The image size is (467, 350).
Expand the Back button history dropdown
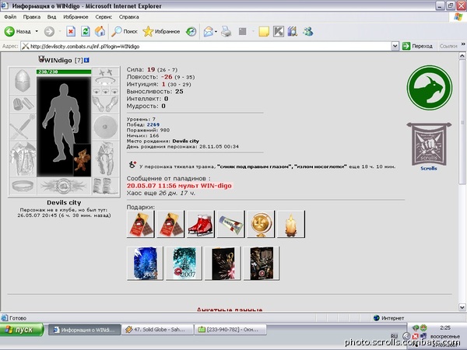[x=37, y=31]
